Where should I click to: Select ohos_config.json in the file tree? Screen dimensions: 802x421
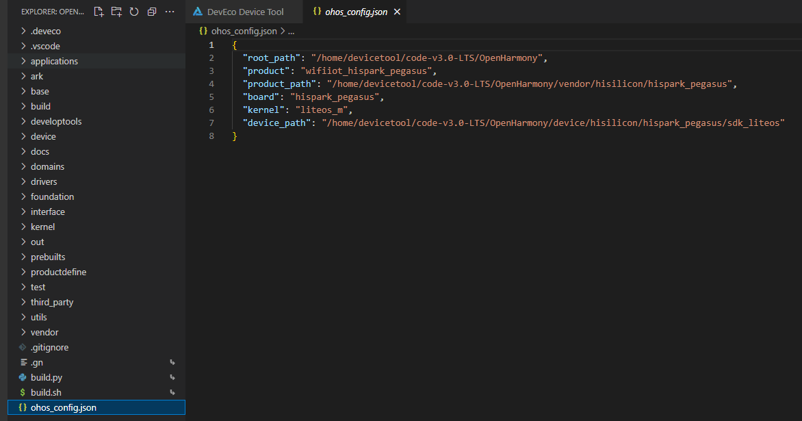96,408
